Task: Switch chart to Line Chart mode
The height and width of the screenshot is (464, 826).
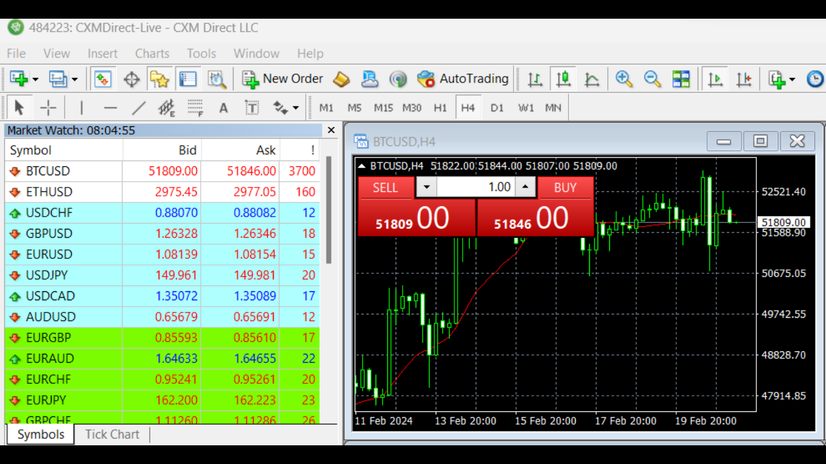Action: click(x=592, y=79)
